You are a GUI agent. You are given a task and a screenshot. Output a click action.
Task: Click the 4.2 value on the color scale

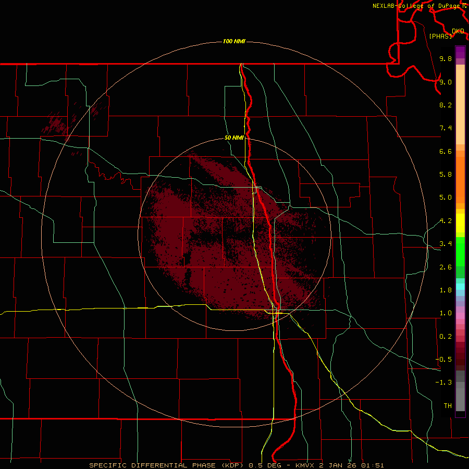click(x=446, y=221)
